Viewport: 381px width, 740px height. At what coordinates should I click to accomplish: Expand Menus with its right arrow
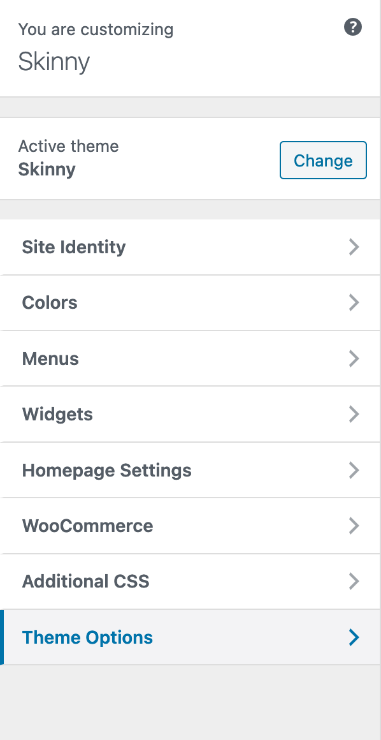click(354, 359)
